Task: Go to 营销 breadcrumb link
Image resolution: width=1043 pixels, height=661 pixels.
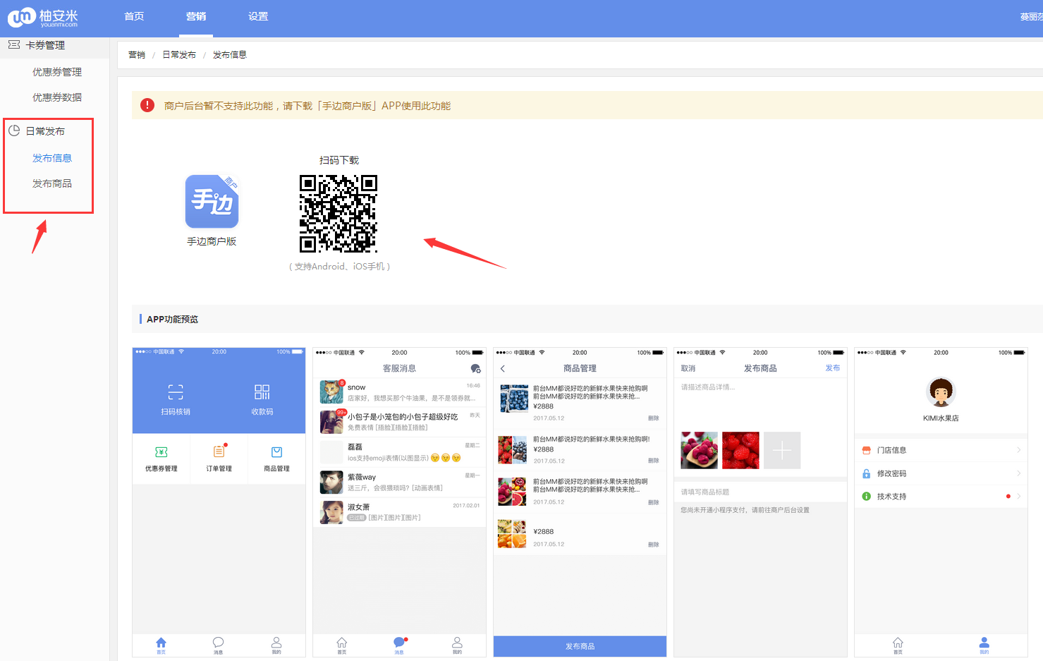Action: [x=137, y=55]
